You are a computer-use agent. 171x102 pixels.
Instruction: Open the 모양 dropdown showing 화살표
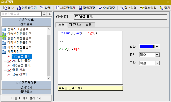157,63
